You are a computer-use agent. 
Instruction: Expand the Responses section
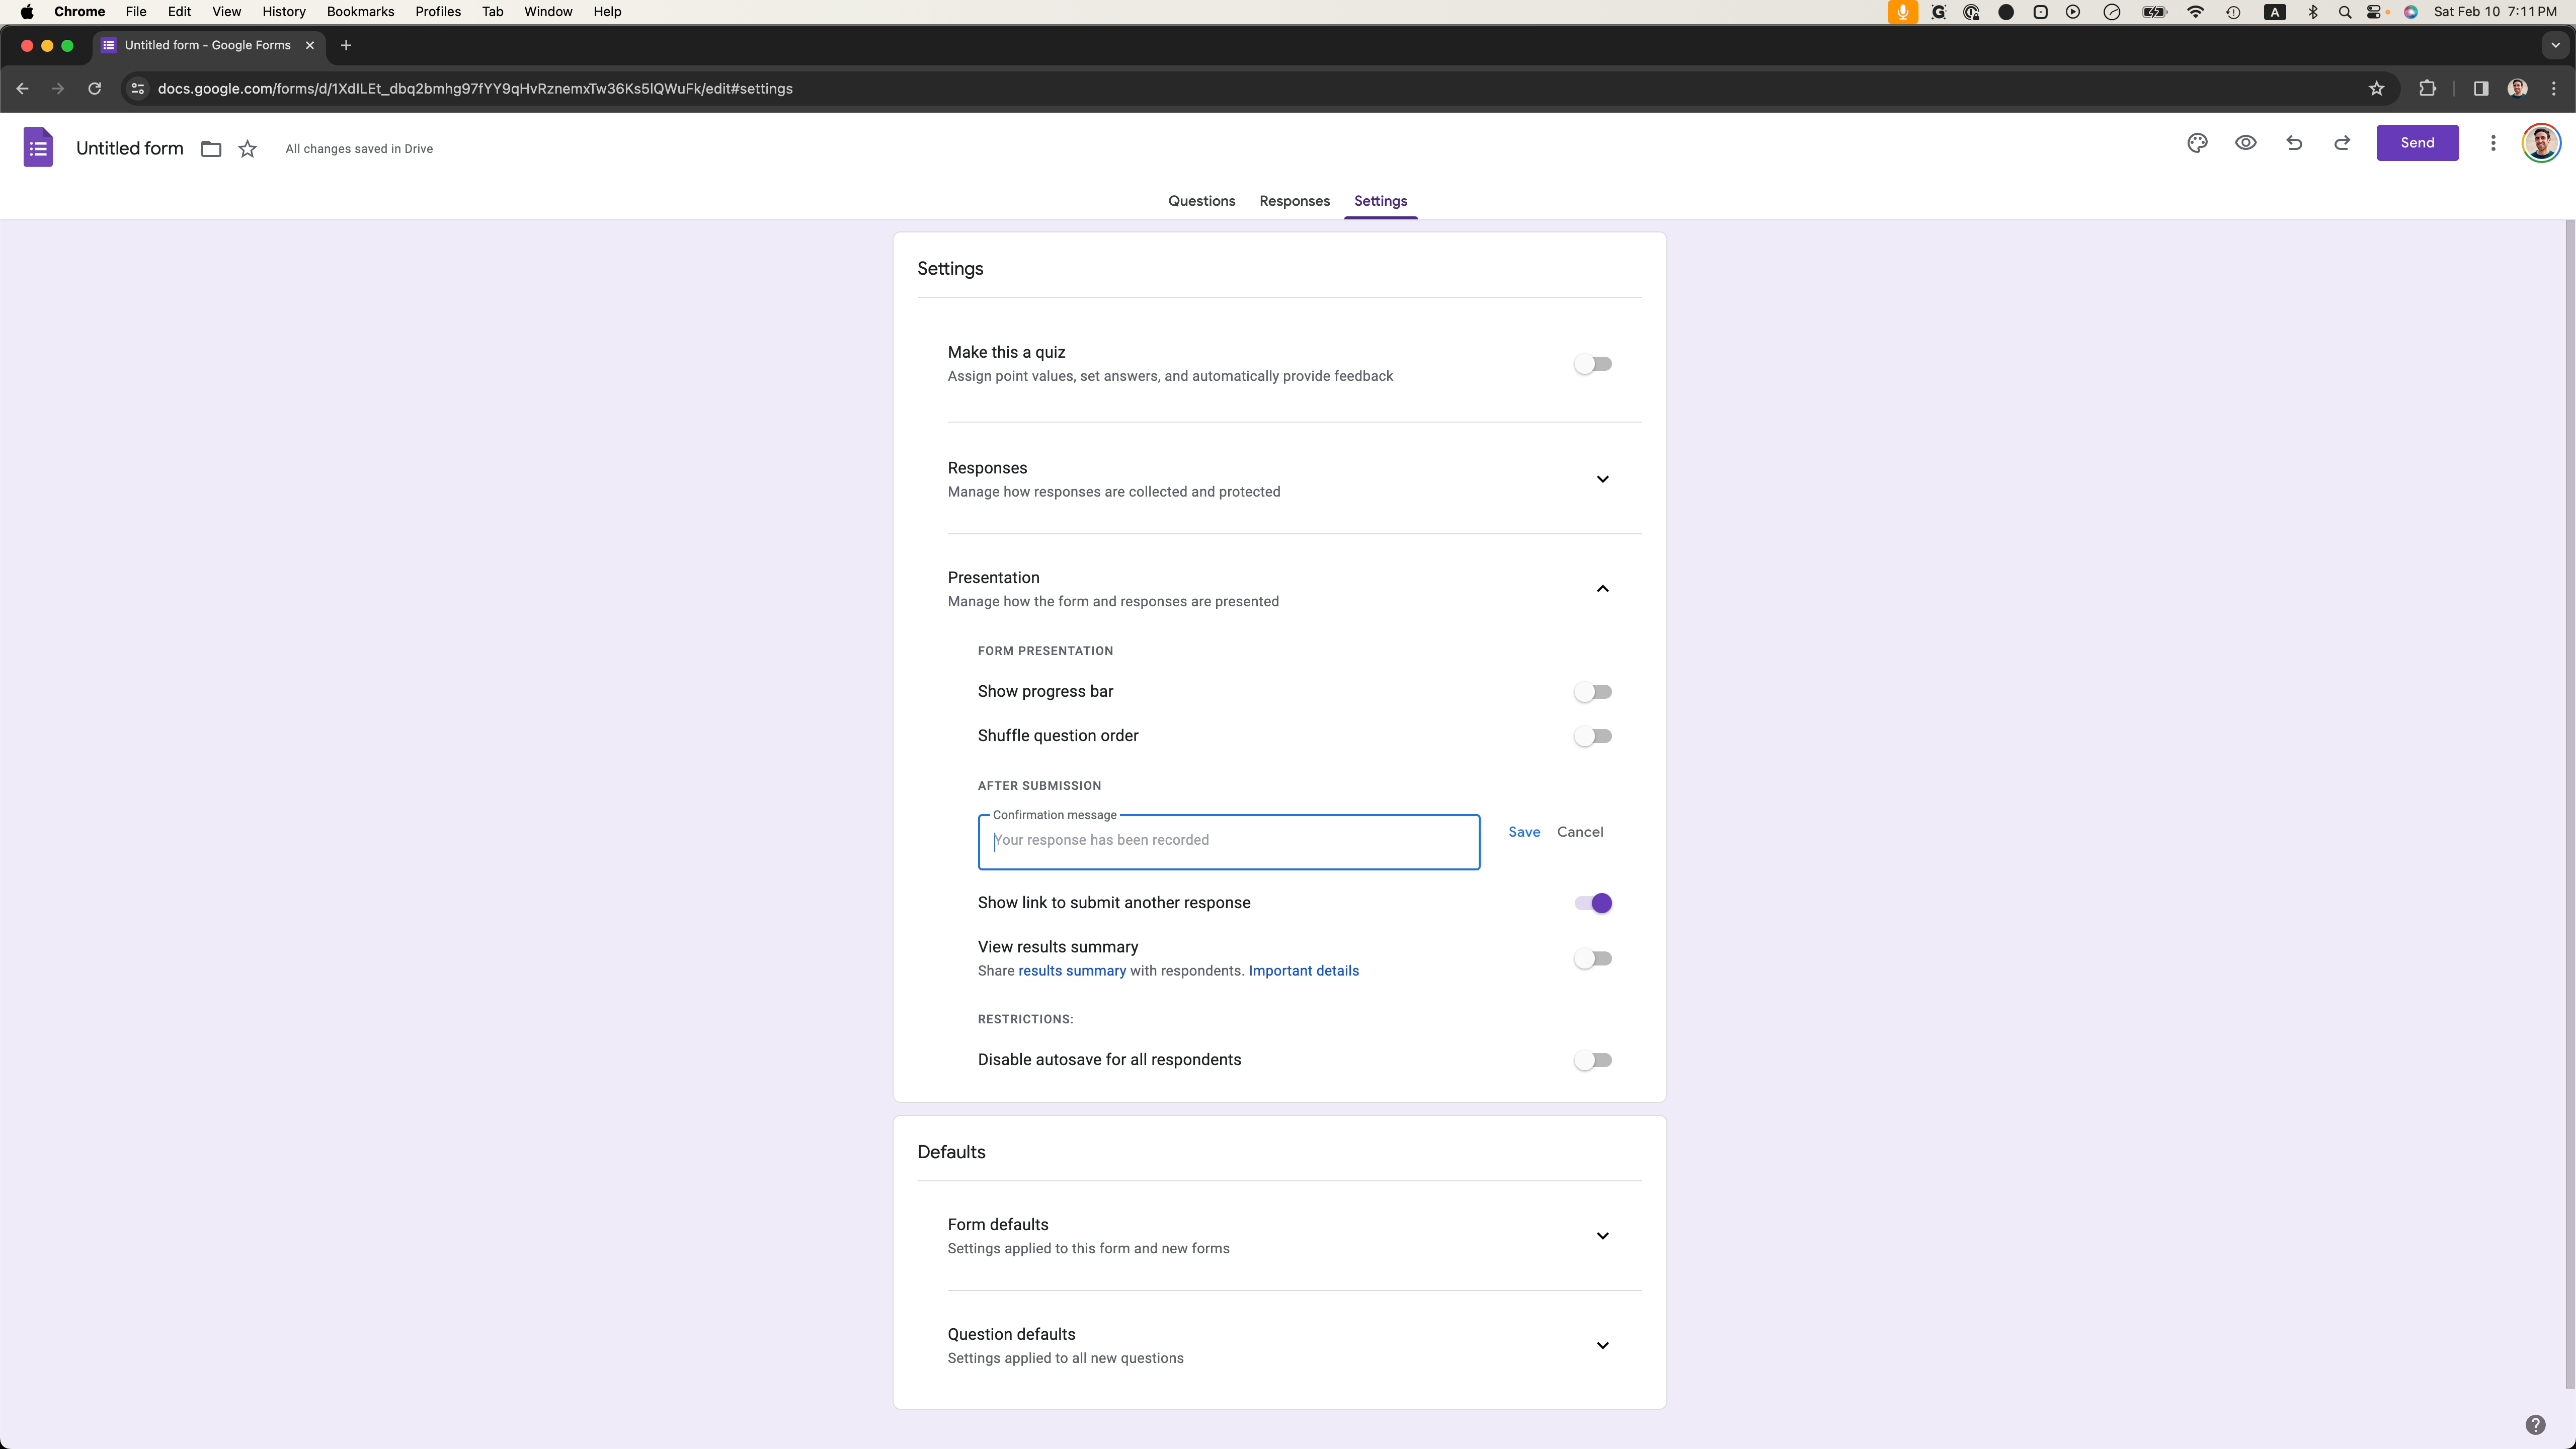(x=1603, y=479)
